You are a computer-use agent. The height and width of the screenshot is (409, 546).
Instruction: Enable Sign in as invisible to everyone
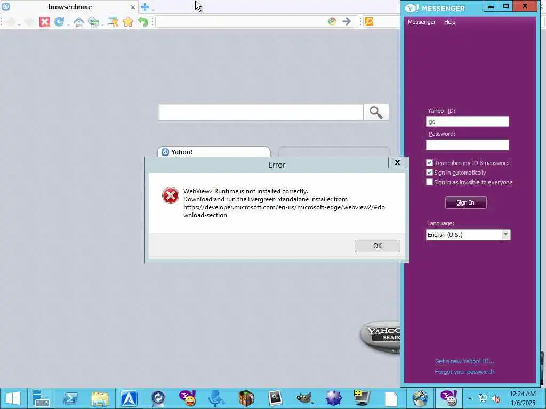click(429, 182)
